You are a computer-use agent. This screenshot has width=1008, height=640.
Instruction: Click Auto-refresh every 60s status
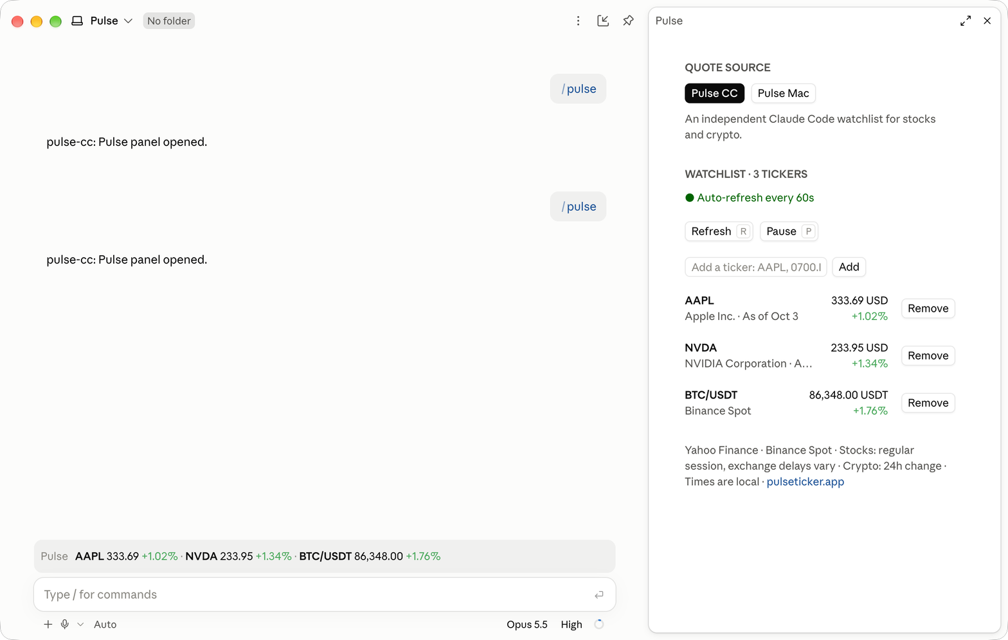[750, 198]
